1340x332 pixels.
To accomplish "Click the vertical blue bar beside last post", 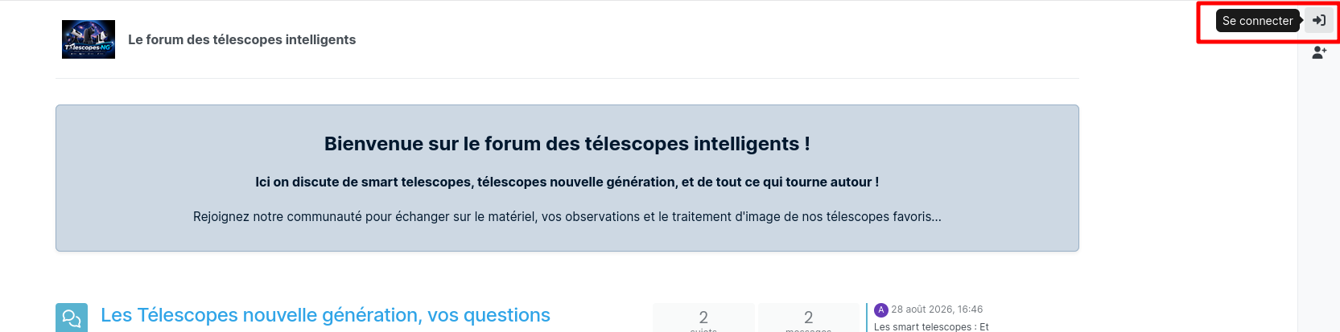I will [x=867, y=318].
